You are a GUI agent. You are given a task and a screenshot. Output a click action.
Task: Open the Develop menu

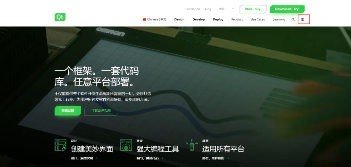[x=199, y=19]
